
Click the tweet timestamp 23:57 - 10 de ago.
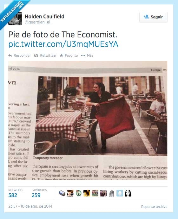(x=30, y=206)
